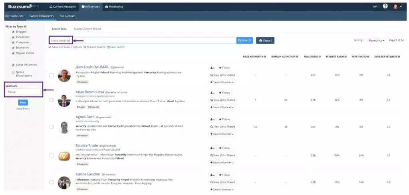Click Jean-Louis DAUMAIL's profile picture
The height and width of the screenshot is (195, 409).
(64, 76)
